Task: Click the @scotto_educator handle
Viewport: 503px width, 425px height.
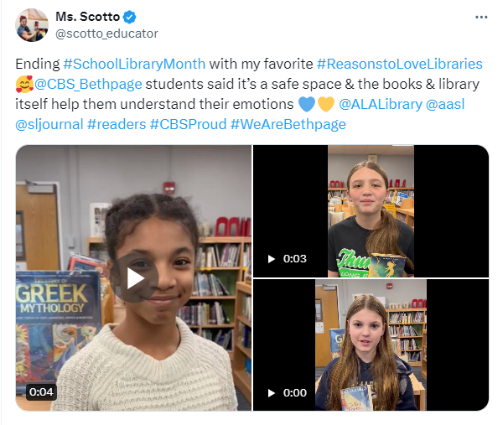Action: pos(106,34)
